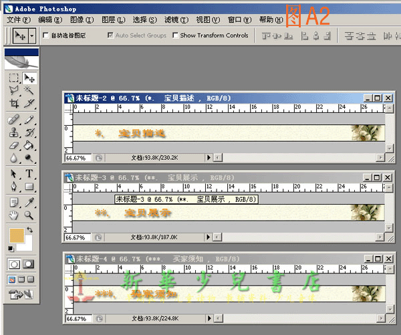Viewport: 401px width, 335px height.
Task: Click the Align Vertical Centers icon
Action: [277, 36]
